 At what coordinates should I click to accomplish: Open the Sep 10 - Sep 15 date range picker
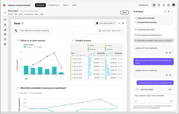tap(111, 31)
